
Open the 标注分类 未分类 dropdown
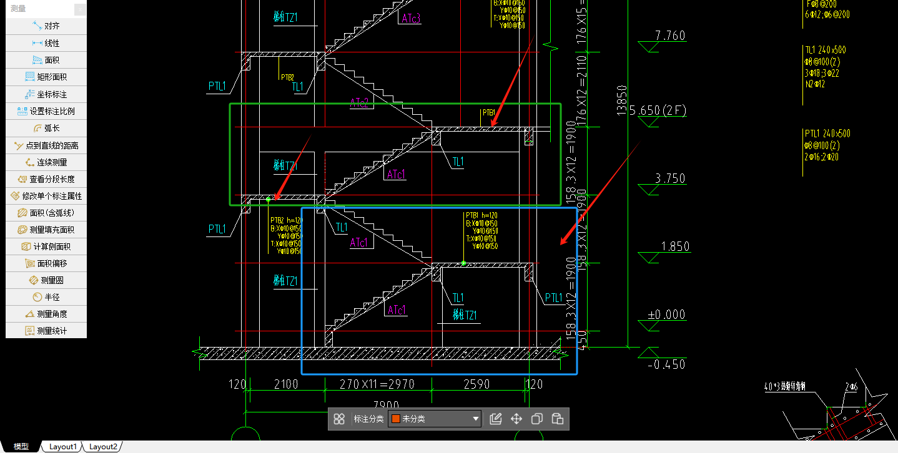435,419
